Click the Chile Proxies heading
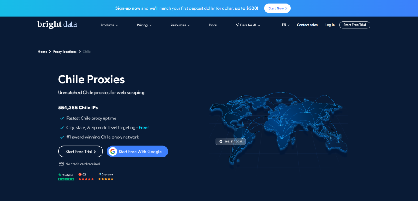 click(x=91, y=79)
